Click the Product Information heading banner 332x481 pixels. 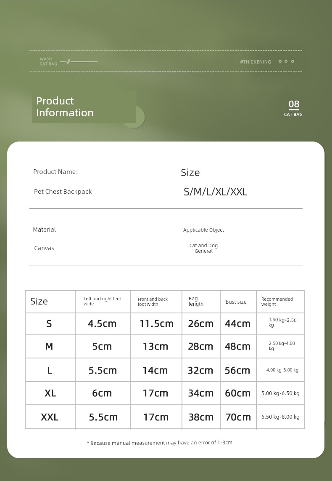[x=84, y=107]
